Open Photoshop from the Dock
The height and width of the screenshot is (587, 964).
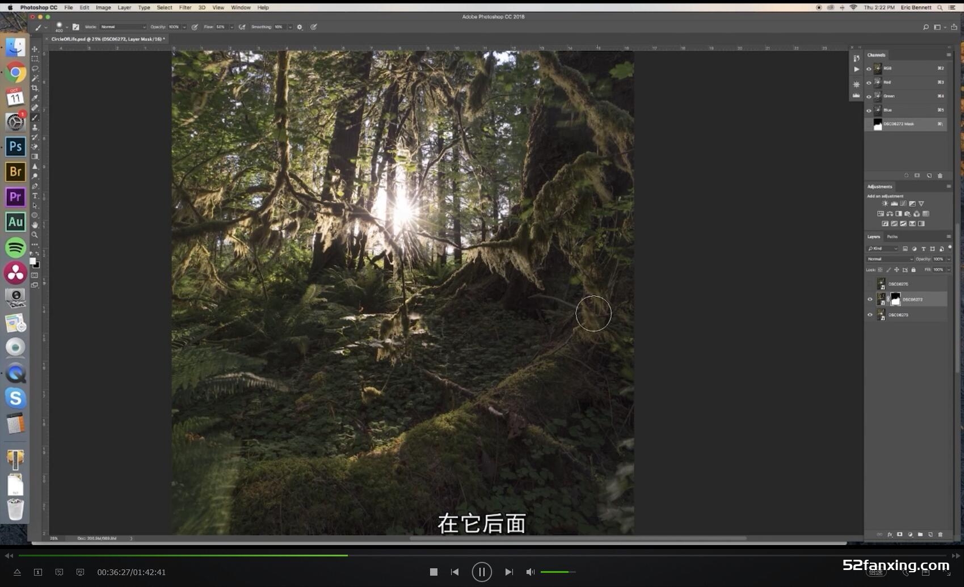click(x=15, y=146)
